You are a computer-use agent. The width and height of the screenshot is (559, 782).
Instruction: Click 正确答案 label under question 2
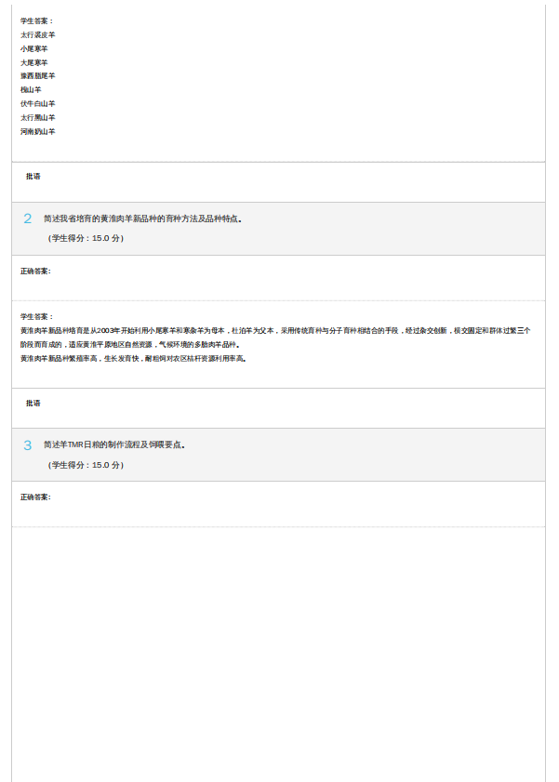click(35, 271)
